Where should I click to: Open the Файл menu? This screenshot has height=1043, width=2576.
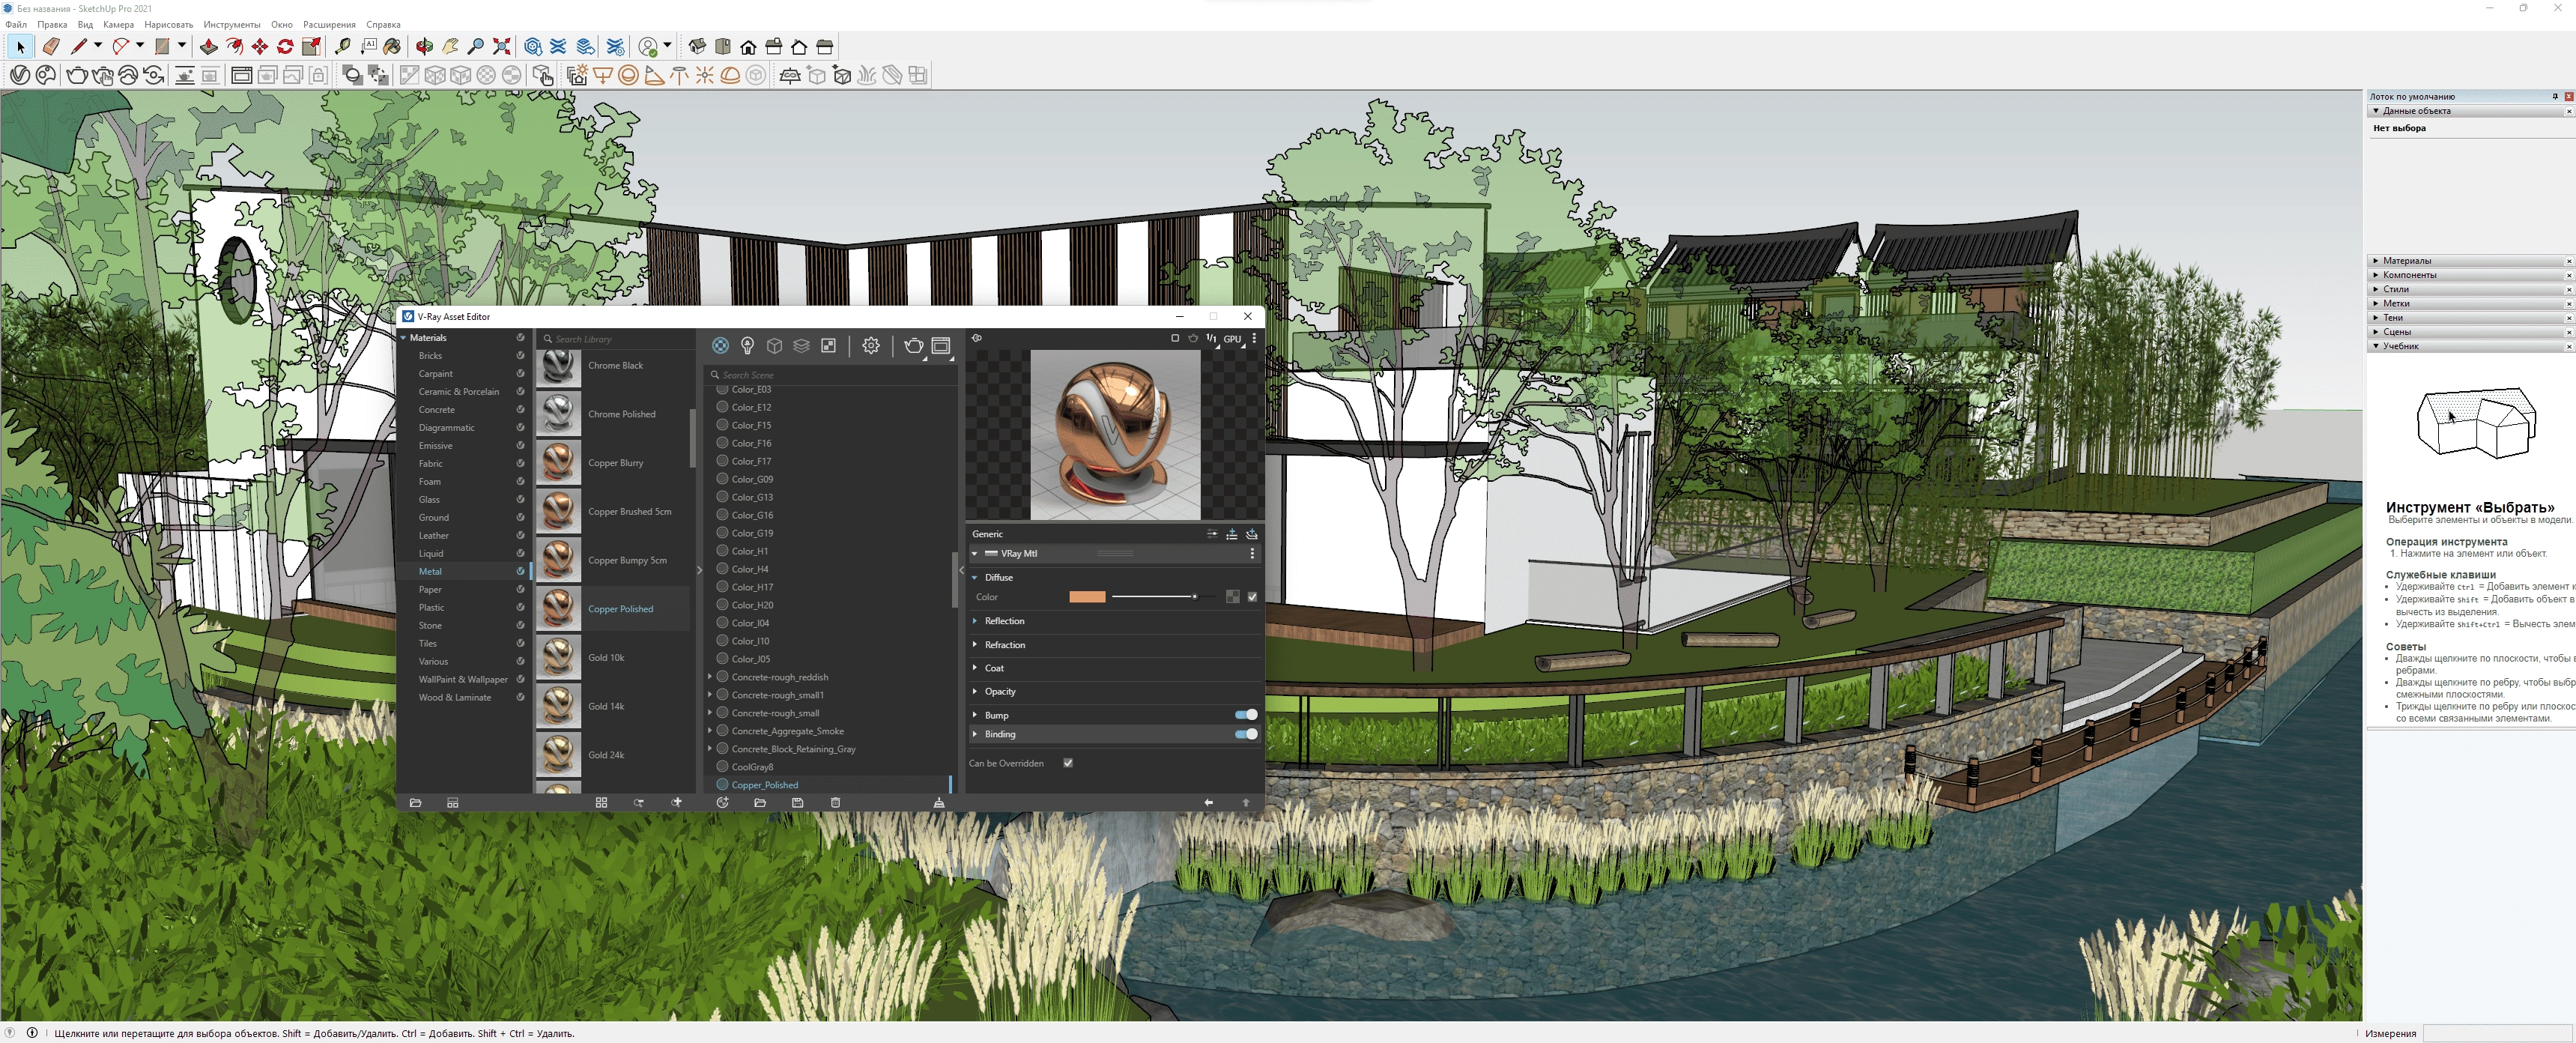click(16, 24)
